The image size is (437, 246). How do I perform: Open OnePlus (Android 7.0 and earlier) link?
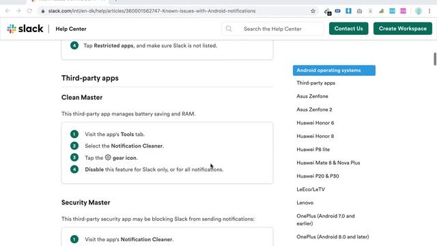326,220
